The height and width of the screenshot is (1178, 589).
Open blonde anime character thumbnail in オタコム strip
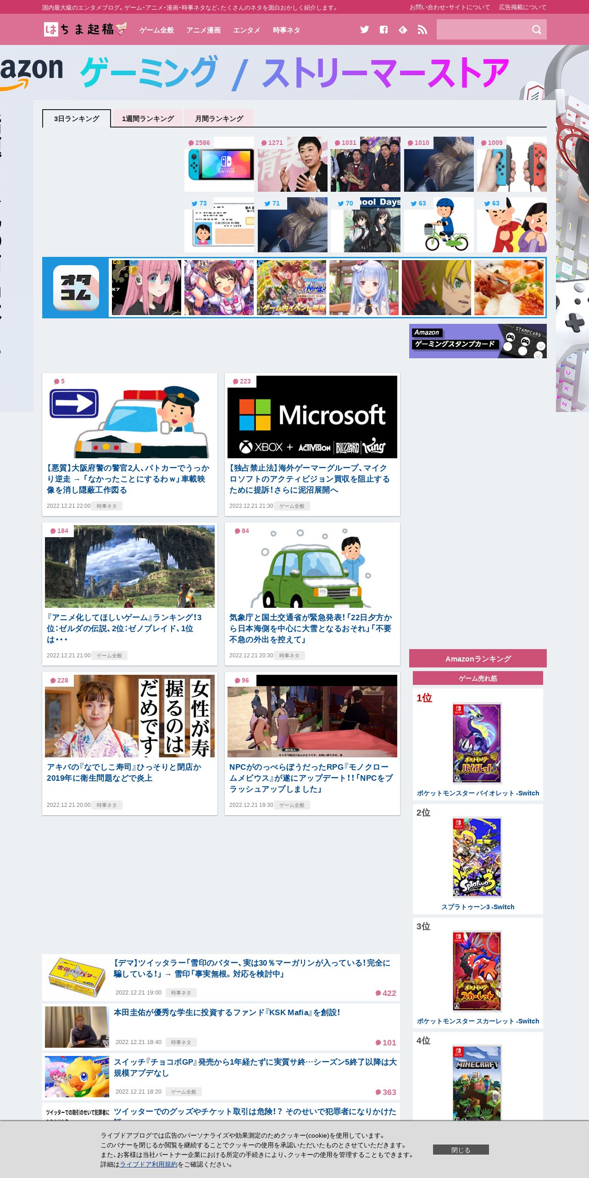point(436,288)
